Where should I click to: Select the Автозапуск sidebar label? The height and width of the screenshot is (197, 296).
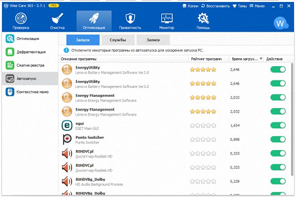pyautogui.click(x=27, y=79)
